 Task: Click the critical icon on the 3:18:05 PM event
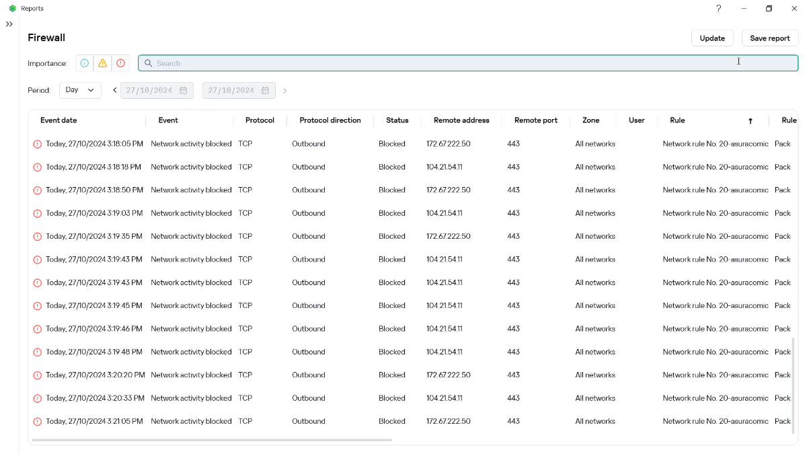38,144
